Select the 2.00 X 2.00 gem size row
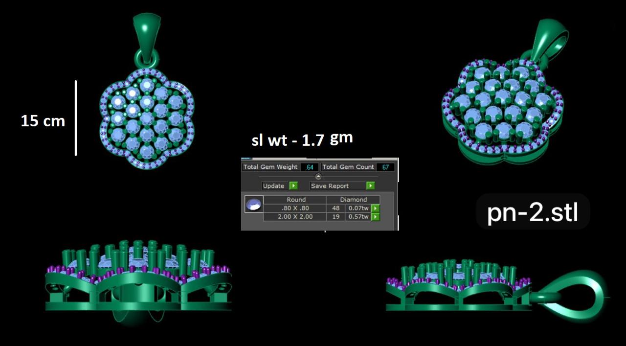Image resolution: width=626 pixels, height=346 pixels. (295, 217)
